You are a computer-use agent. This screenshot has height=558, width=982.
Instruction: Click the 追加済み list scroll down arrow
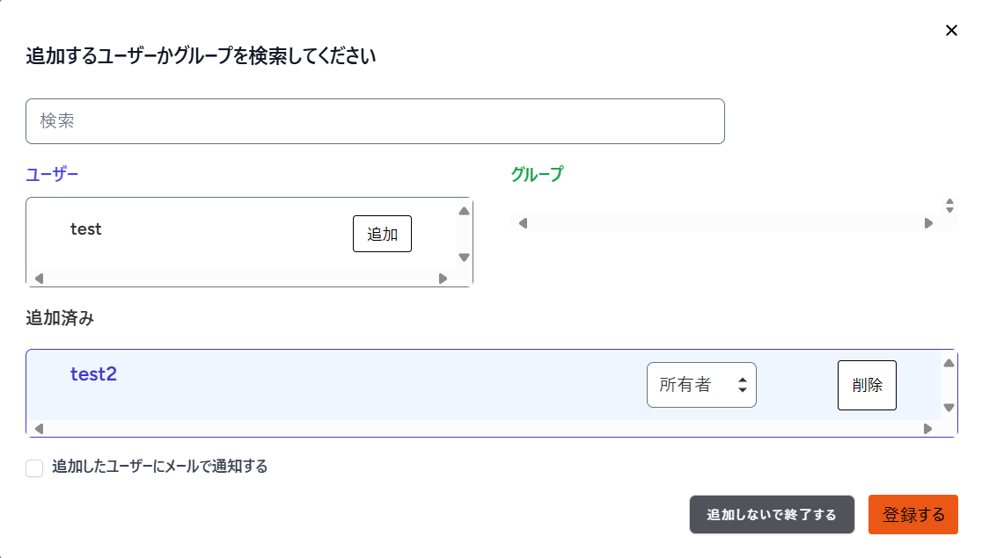(949, 407)
